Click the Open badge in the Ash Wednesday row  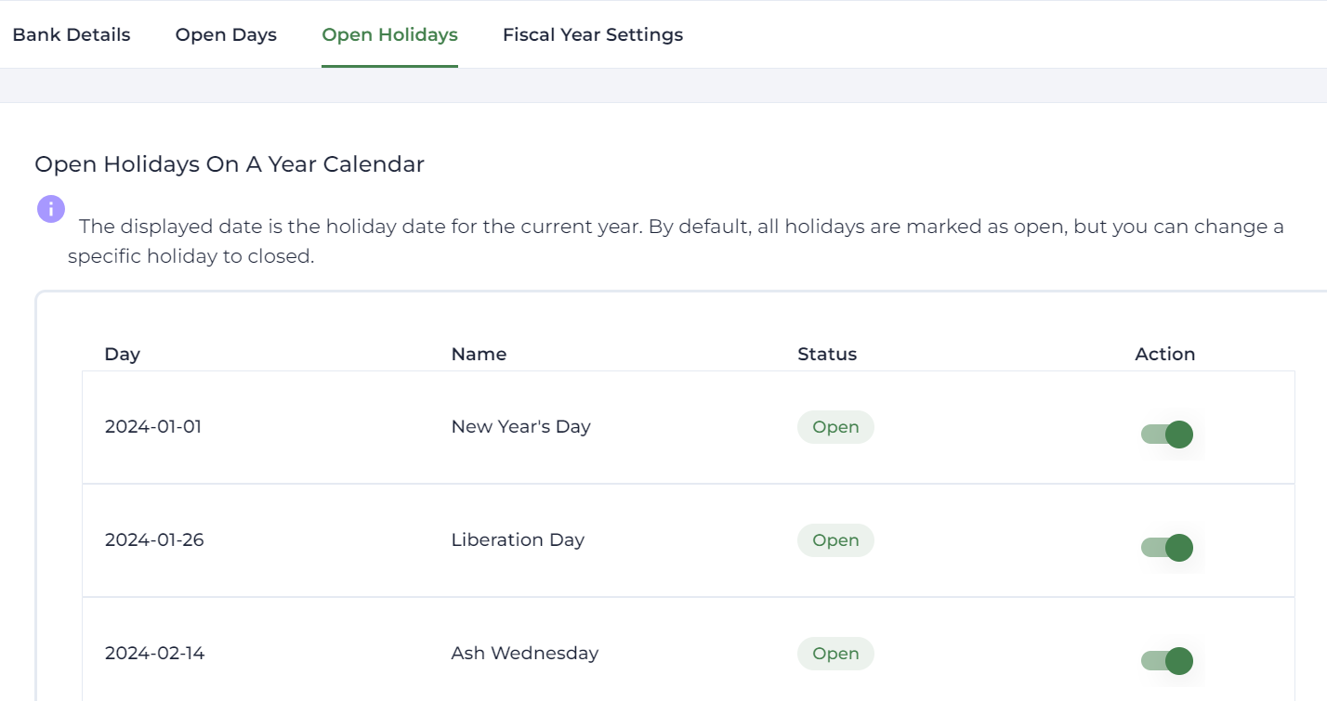coord(835,654)
